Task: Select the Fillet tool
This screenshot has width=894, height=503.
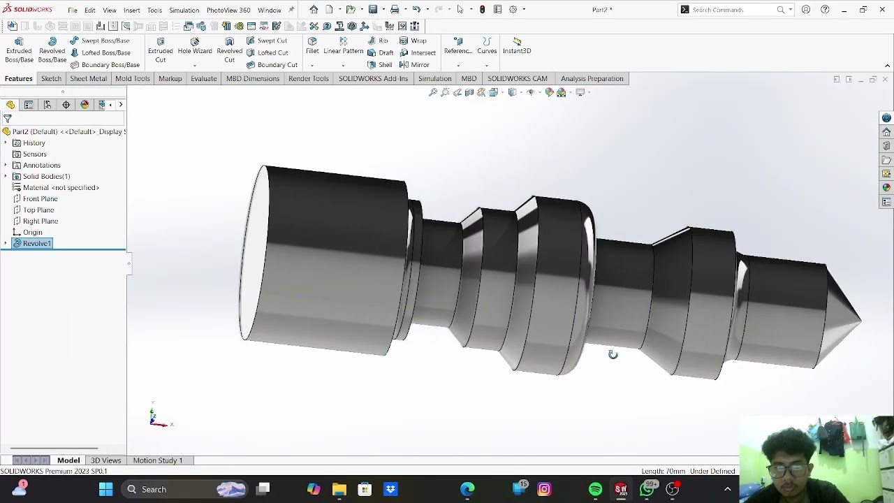Action: (x=312, y=46)
